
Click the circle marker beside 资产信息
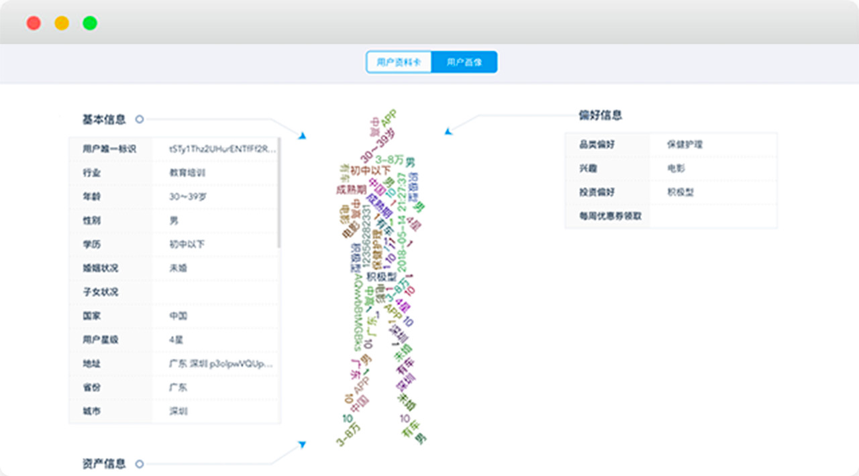[139, 464]
